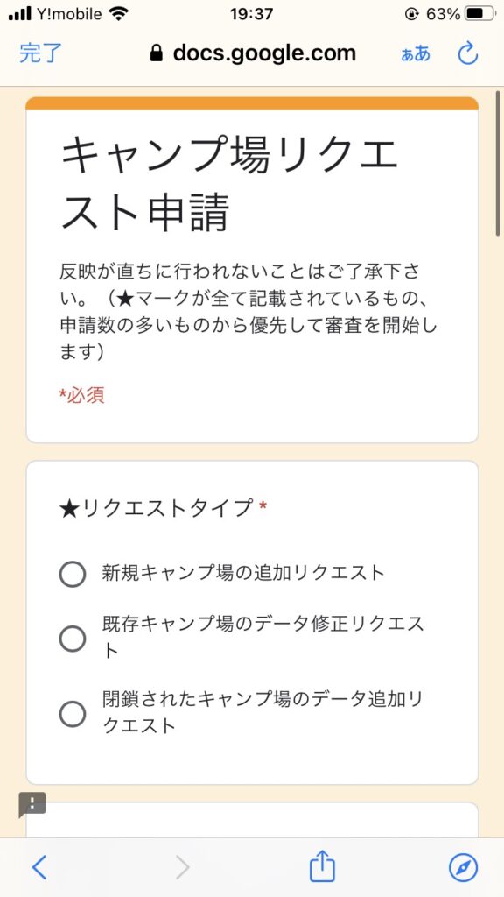Viewport: 504px width, 897px height.
Task: Tap the 完了 button
Action: (x=40, y=53)
